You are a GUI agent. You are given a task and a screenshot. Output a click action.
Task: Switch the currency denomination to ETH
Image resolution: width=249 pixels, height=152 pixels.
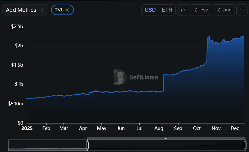click(x=167, y=10)
